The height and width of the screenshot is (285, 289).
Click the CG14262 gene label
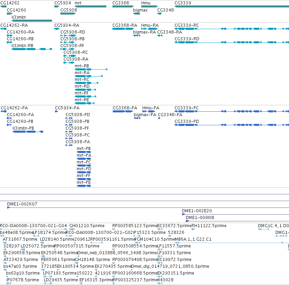(10, 3)
